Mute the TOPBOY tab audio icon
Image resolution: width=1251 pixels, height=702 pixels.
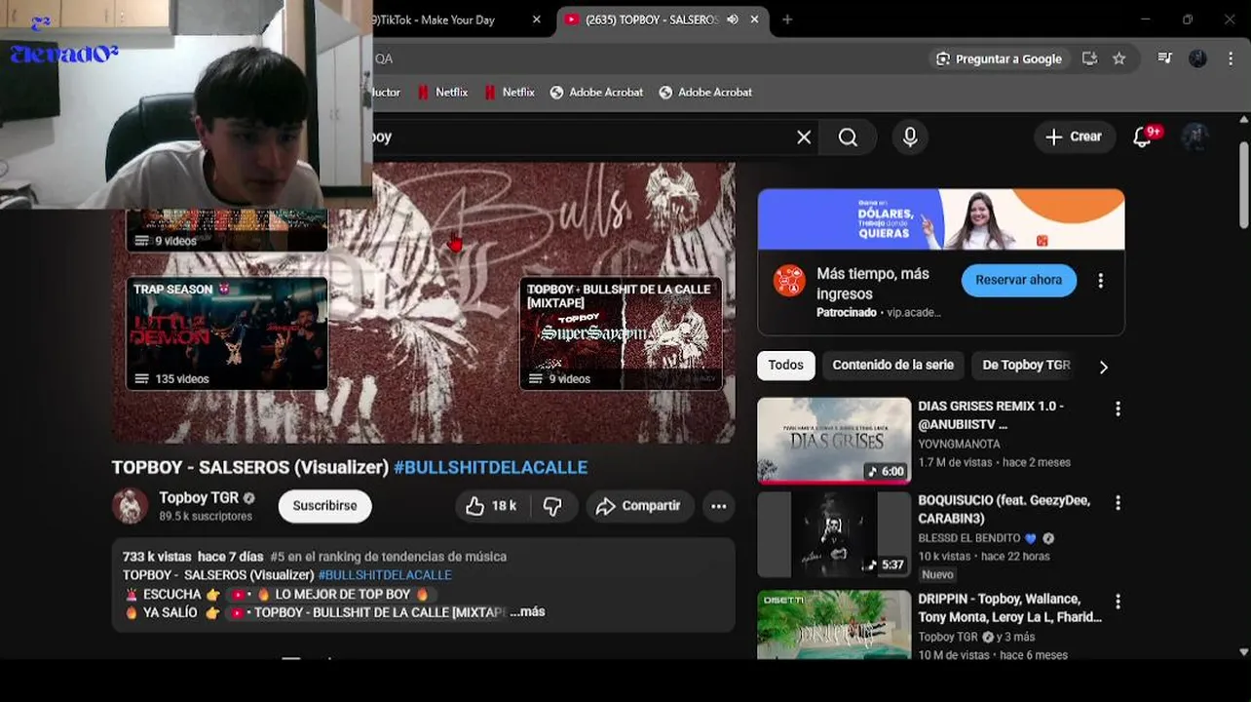[733, 19]
